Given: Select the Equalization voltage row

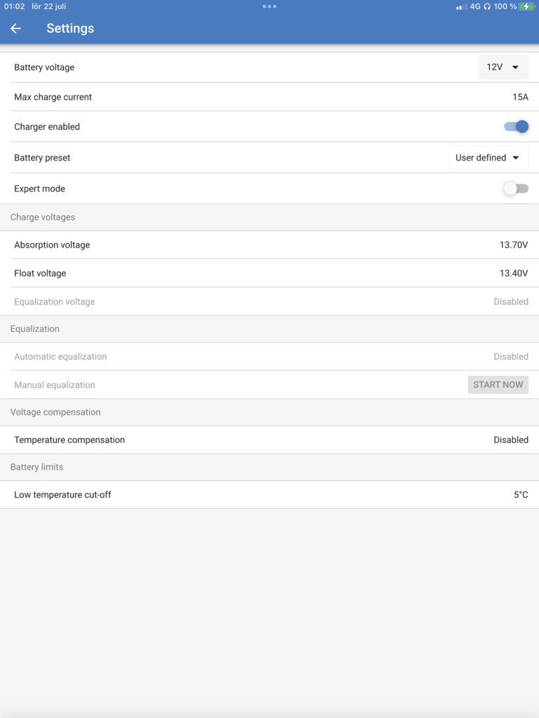Looking at the screenshot, I should point(269,302).
